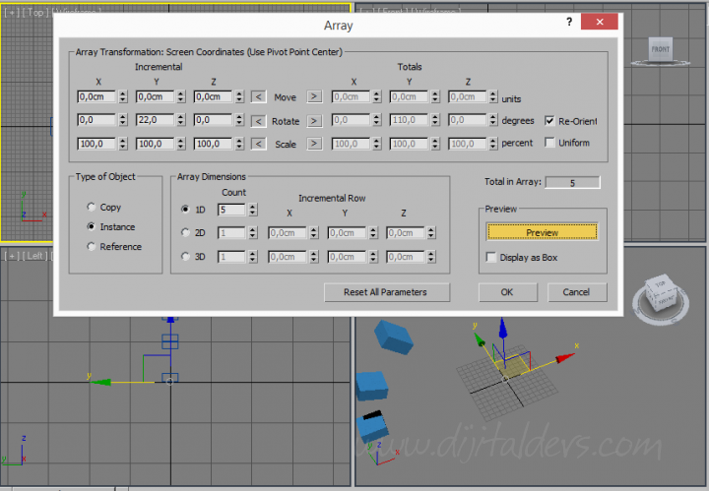Click the Scale right arrow button

point(314,143)
